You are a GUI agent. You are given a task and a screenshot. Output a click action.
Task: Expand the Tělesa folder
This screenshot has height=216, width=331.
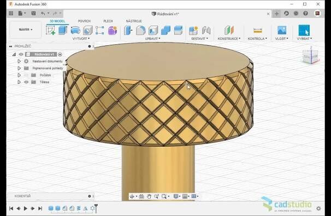tap(19, 82)
